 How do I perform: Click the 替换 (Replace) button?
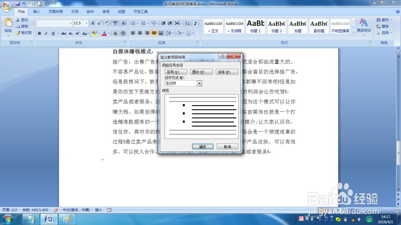click(x=383, y=26)
